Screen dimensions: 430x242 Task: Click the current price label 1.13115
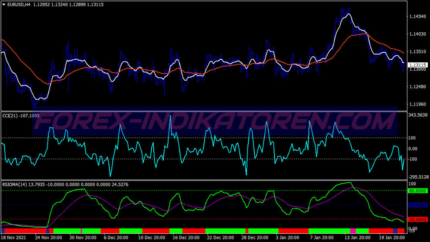(x=417, y=65)
